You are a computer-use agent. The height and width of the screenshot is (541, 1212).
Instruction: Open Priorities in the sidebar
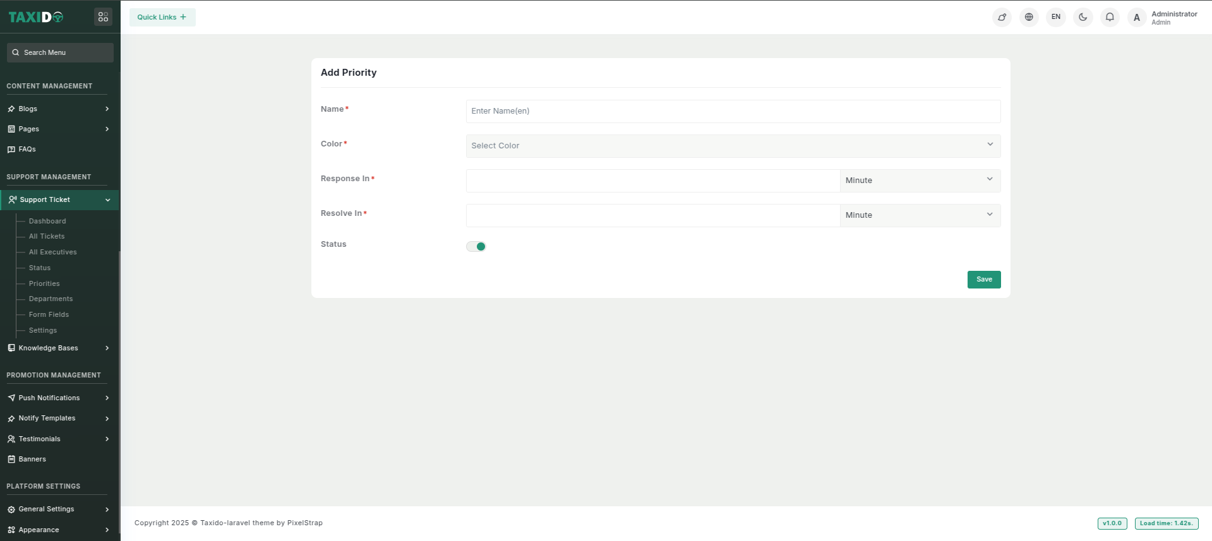[x=44, y=284]
